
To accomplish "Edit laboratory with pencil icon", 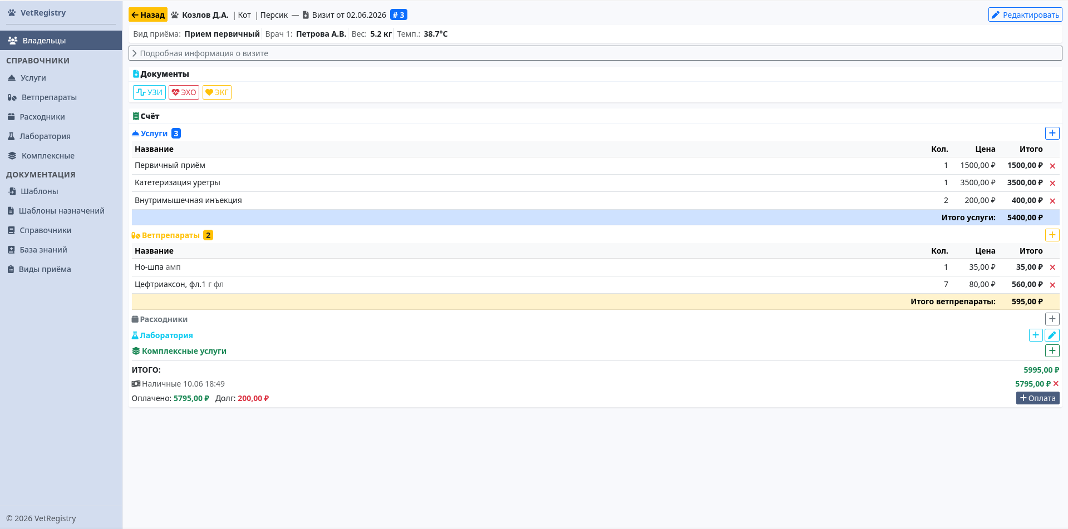I will (1052, 335).
